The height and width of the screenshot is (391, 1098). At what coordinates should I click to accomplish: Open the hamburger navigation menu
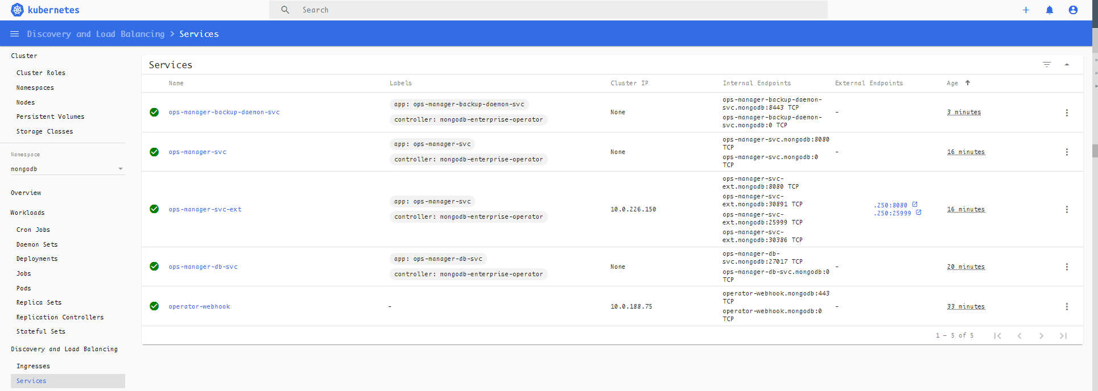coord(15,34)
